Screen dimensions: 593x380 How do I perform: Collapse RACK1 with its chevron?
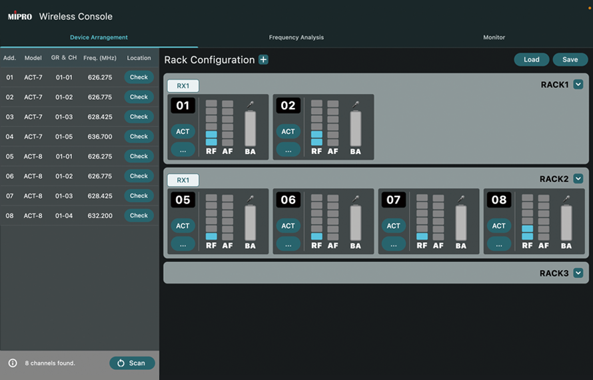click(x=578, y=85)
